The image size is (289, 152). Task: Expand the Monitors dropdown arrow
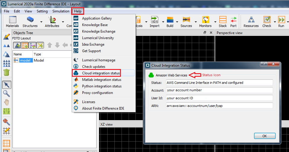(215, 22)
